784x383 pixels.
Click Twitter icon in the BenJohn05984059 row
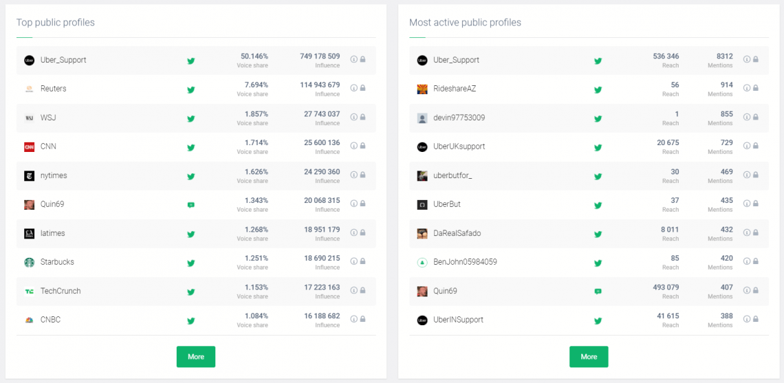[598, 263]
